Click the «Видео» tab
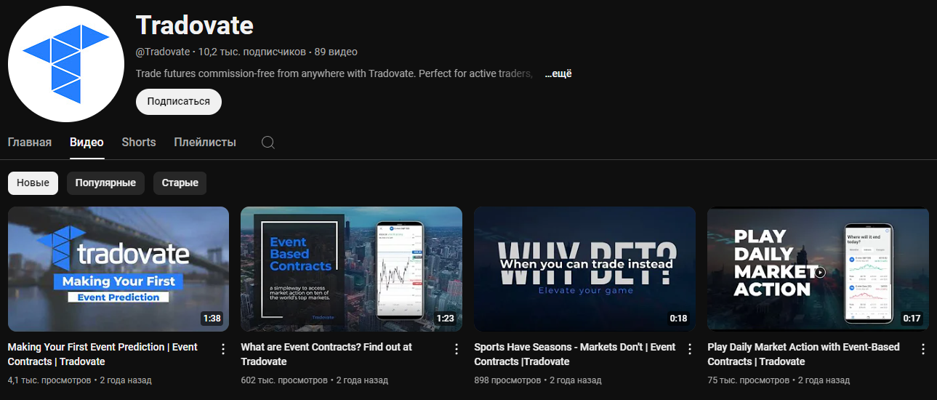937x400 pixels. [87, 143]
